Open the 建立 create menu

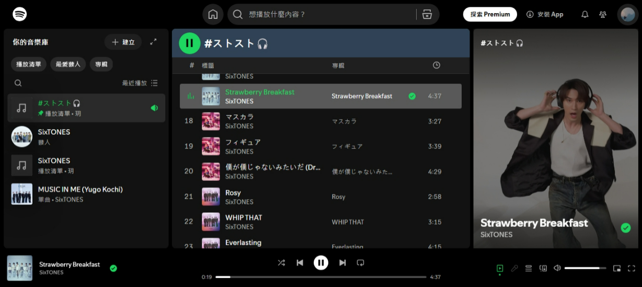(123, 42)
